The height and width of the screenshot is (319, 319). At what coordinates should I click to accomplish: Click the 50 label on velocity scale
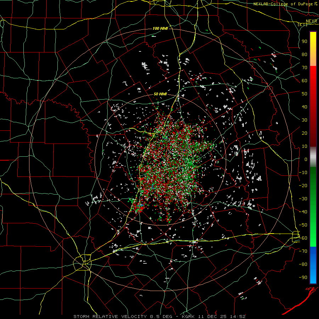(x=304, y=94)
